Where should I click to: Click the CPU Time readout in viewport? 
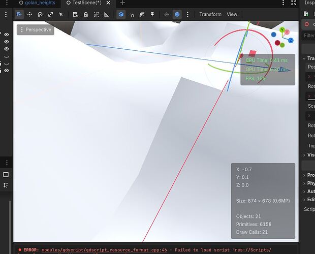tap(266, 60)
